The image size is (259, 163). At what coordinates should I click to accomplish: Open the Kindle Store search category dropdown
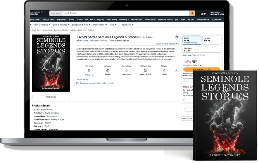56,13
